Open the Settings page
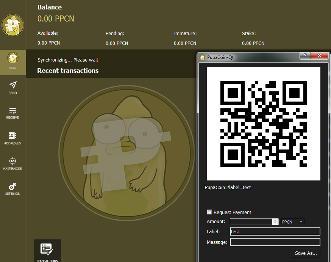This screenshot has width=331, height=262. [12, 189]
